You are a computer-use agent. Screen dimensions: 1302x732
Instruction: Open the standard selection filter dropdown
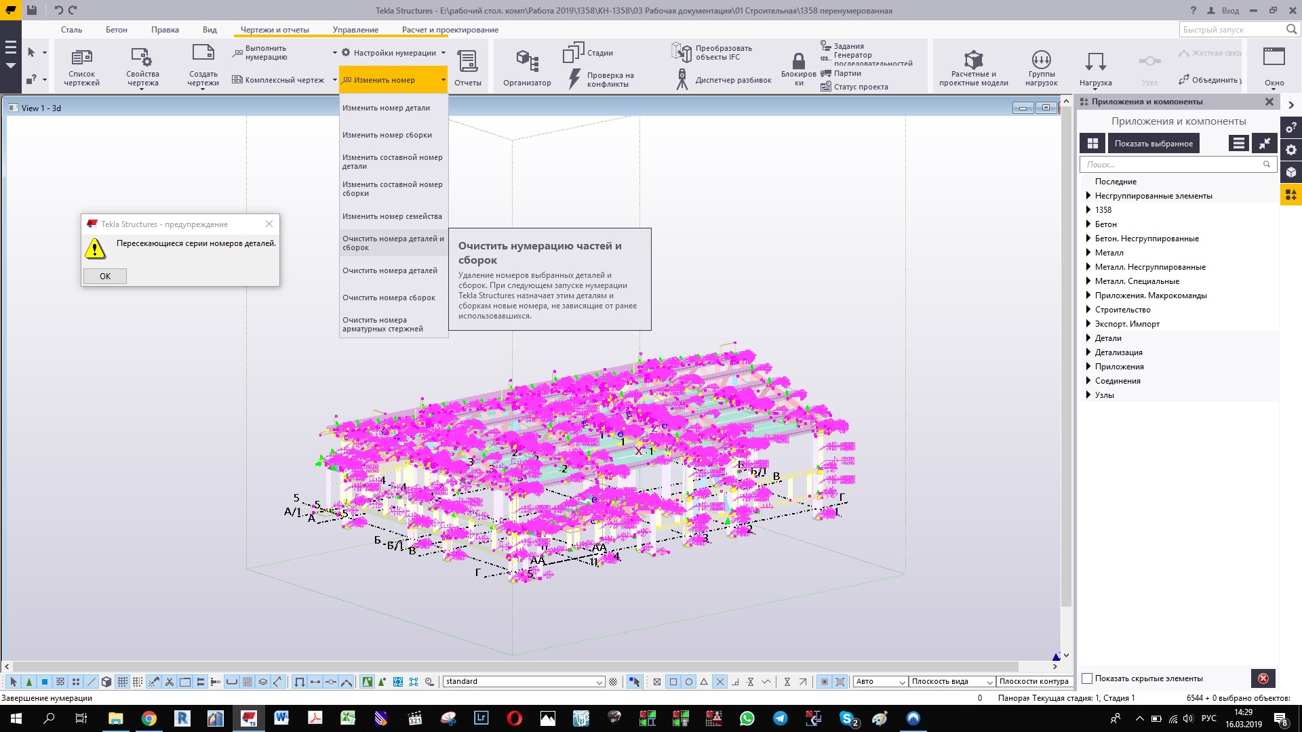(x=599, y=682)
